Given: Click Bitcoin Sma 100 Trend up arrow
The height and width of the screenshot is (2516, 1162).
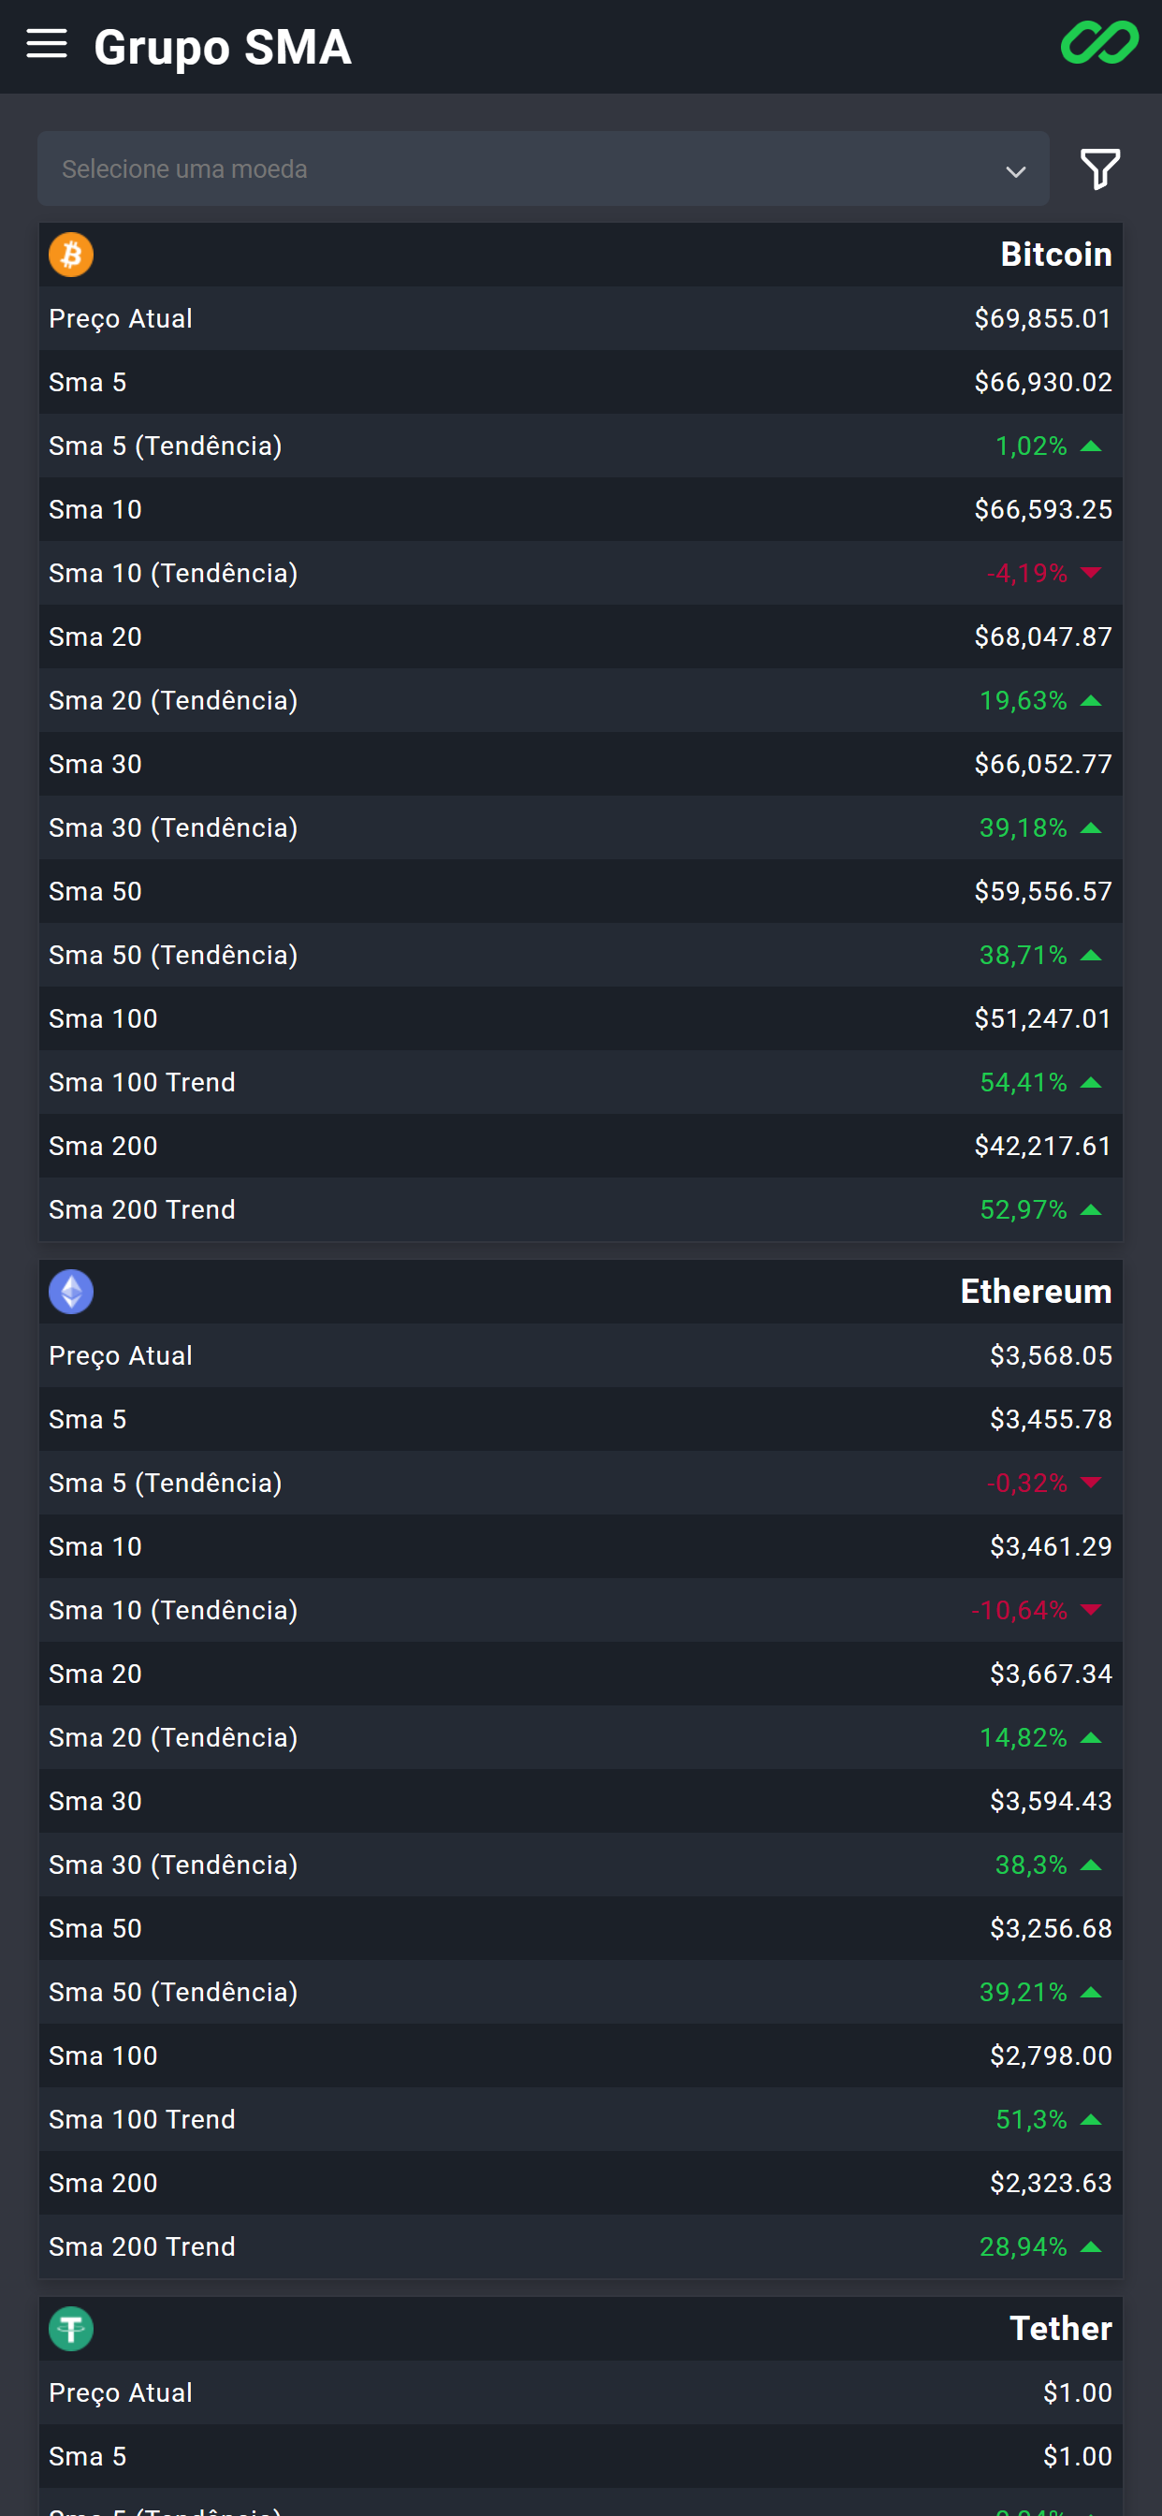Looking at the screenshot, I should [1091, 1083].
